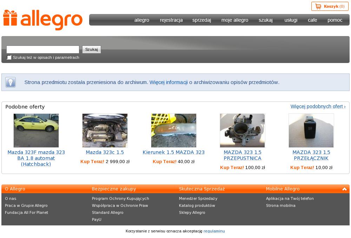351x238 pixels.
Task: Open the Strona mobilna link
Action: tap(281, 205)
